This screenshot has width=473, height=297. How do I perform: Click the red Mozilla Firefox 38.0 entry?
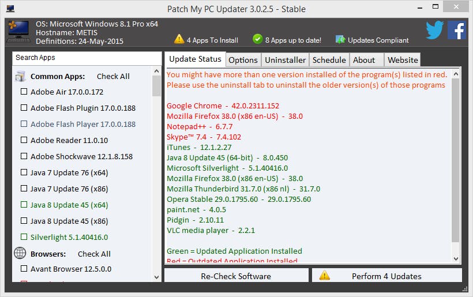[x=235, y=116]
